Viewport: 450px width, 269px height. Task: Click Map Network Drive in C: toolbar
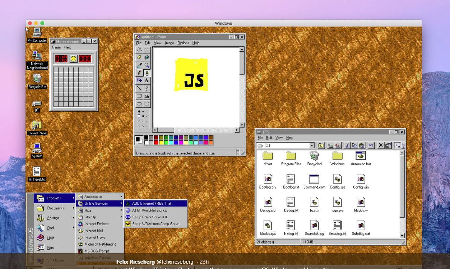click(331, 146)
